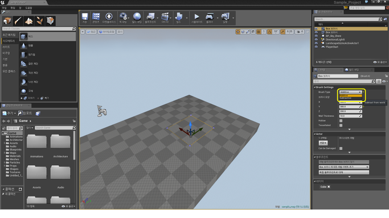Click the Import button in content browser
389x218 pixels.
click(25, 113)
